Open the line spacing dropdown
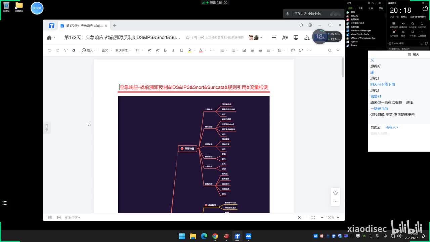The image size is (430, 242). coord(281,50)
